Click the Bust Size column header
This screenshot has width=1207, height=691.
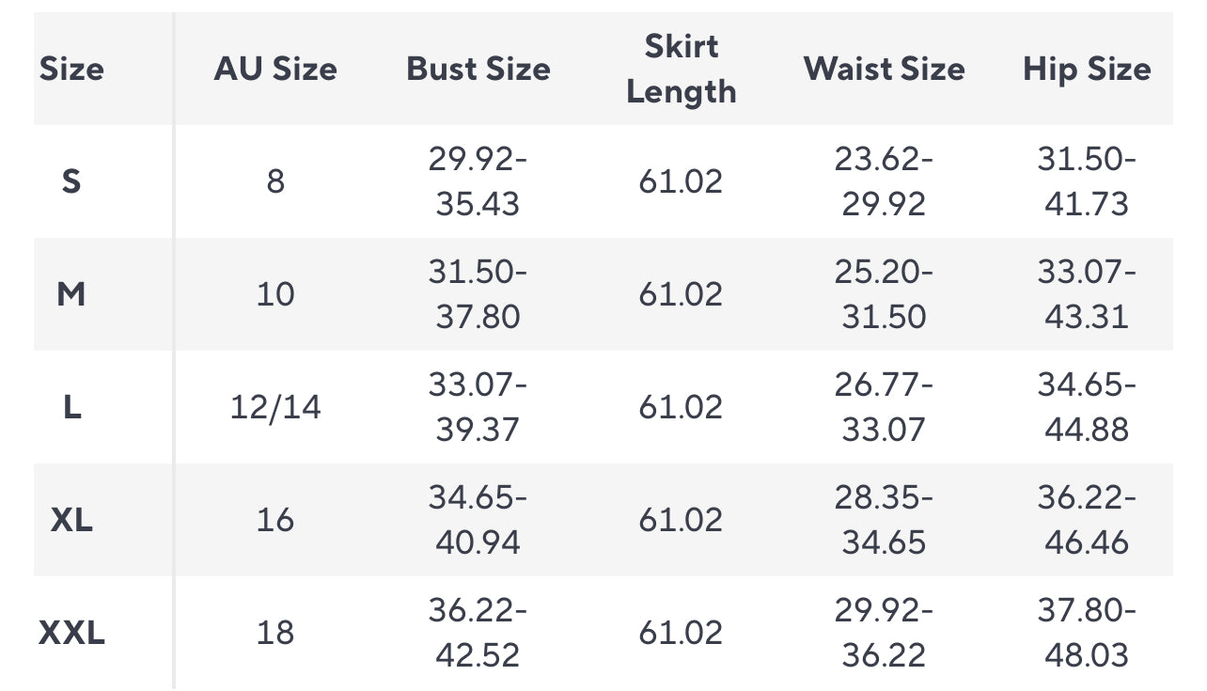click(478, 70)
